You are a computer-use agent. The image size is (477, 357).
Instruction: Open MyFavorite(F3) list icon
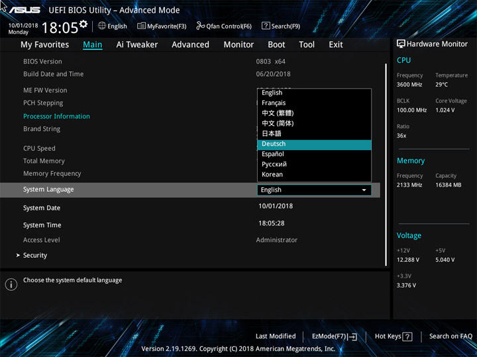click(x=141, y=26)
